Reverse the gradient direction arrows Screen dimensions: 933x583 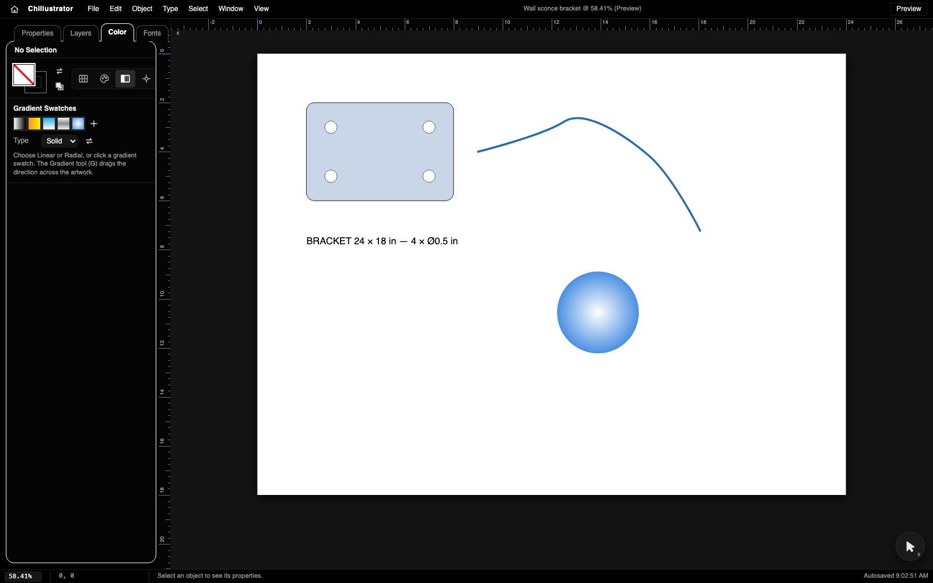point(89,141)
